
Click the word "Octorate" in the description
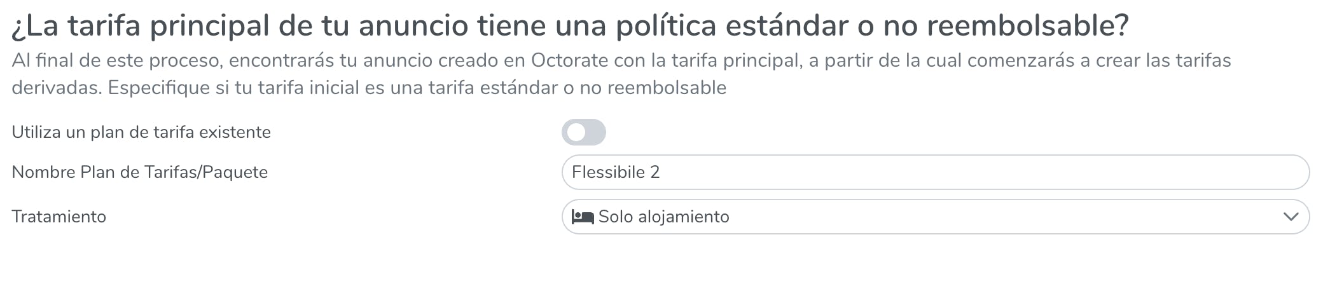[569, 60]
